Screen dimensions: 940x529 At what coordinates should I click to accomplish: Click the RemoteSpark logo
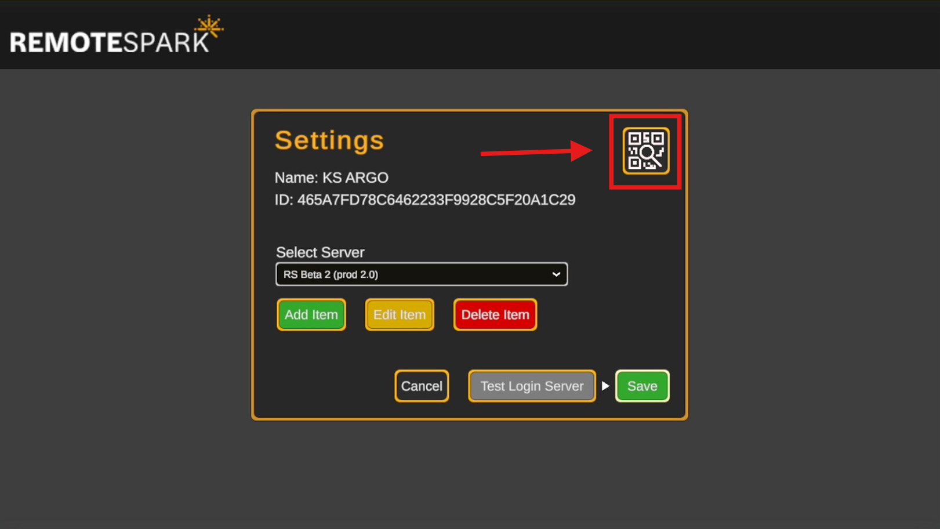pyautogui.click(x=117, y=35)
